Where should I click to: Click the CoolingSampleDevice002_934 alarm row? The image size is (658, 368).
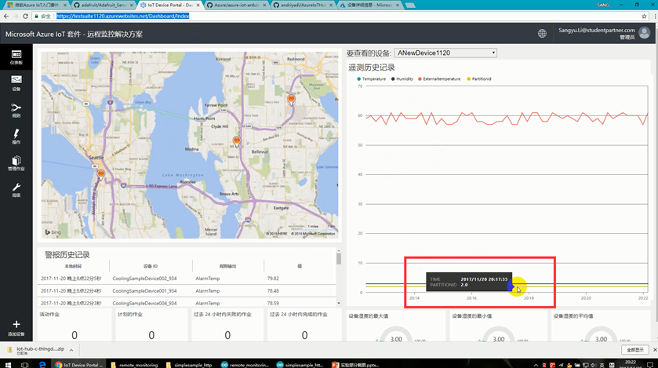pos(187,279)
